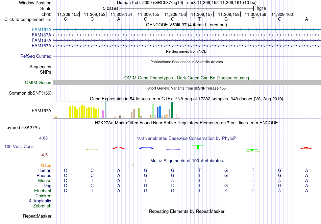Click the Dog alignment row label
This screenshot has width=321, height=224.
[47, 186]
